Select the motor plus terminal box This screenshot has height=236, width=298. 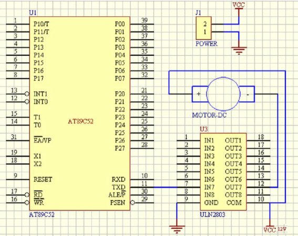tap(199, 94)
